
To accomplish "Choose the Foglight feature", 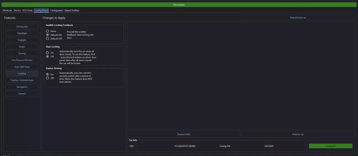I will pyautogui.click(x=22, y=40).
